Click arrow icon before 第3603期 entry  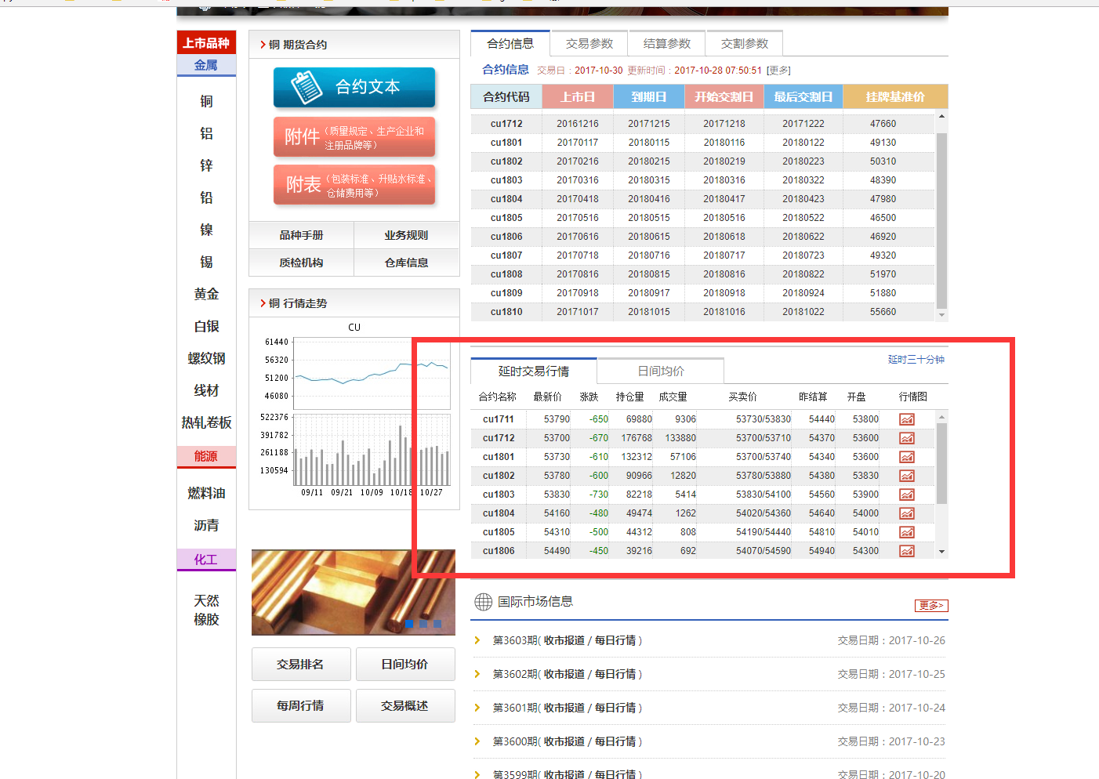[x=477, y=640]
